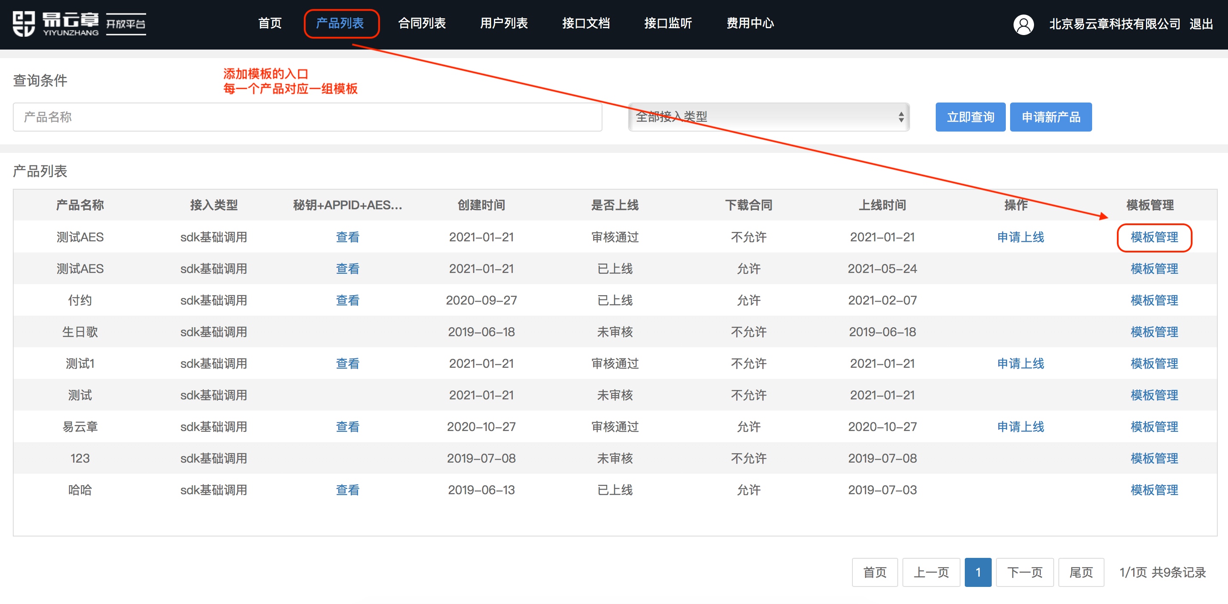Navigate to 接口文档
The image size is (1228, 604).
tap(586, 23)
